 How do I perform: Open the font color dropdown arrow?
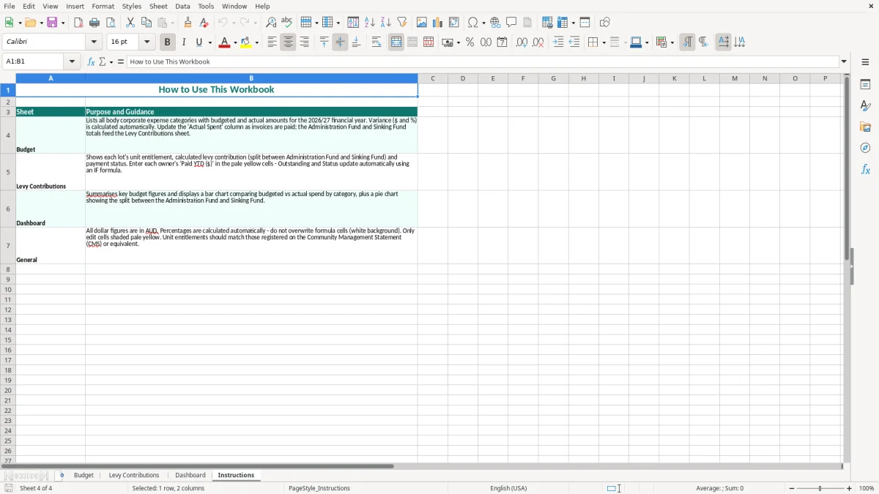tap(235, 42)
